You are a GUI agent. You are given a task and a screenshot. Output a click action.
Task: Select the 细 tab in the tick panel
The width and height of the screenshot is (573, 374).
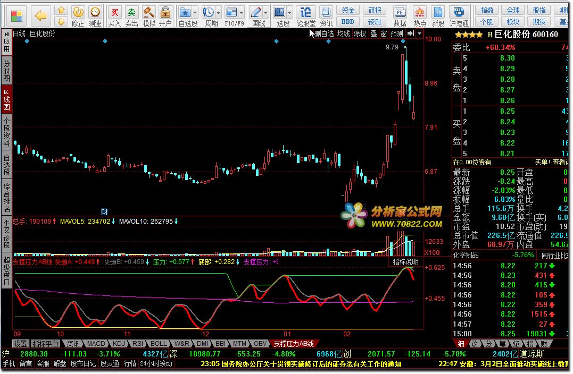coord(461,344)
